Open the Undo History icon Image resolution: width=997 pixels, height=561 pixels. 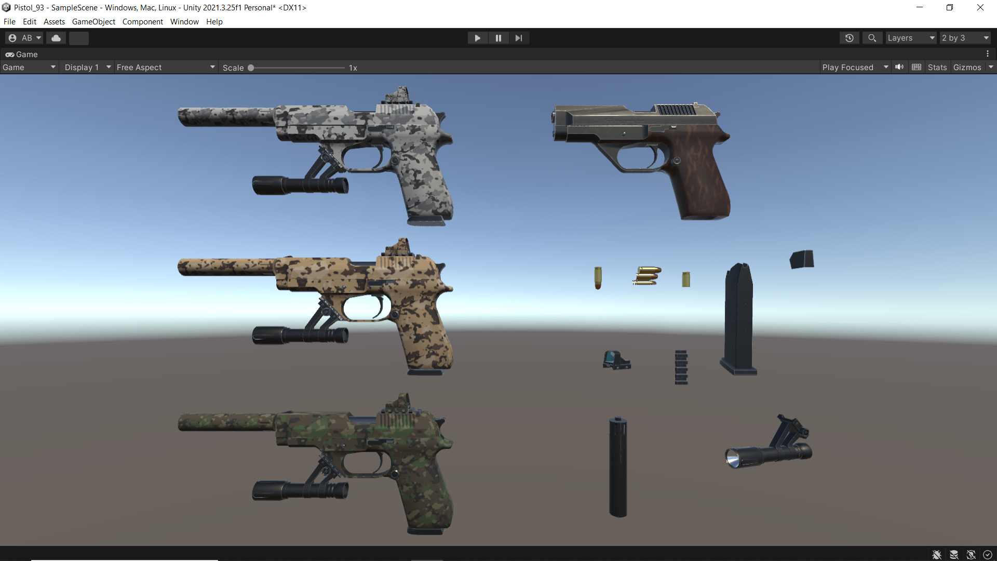click(x=850, y=38)
